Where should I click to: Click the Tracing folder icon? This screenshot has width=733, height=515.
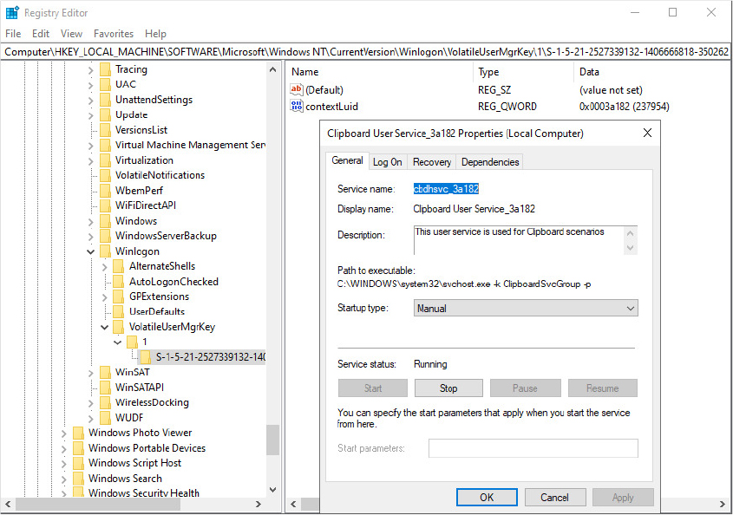click(106, 69)
